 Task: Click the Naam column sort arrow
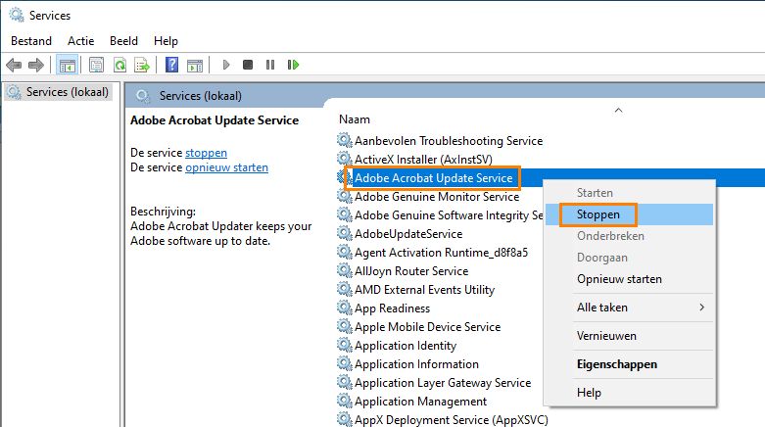coord(619,111)
